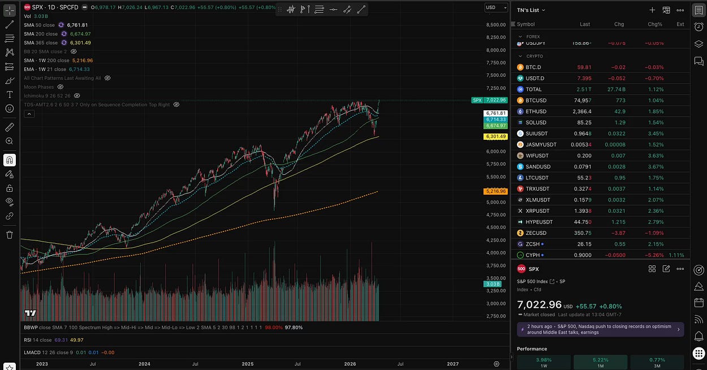707x370 pixels.
Task: Open the chart patterns tool group
Action: 10,53
